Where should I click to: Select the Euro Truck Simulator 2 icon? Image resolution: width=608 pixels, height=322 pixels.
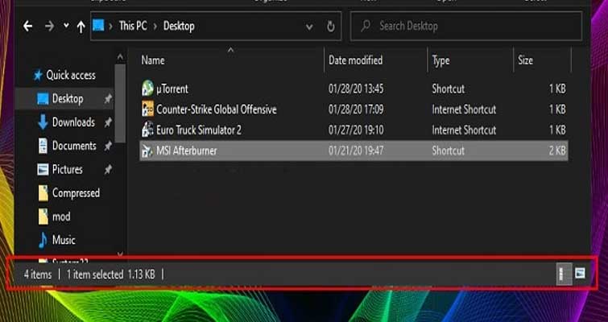point(147,130)
